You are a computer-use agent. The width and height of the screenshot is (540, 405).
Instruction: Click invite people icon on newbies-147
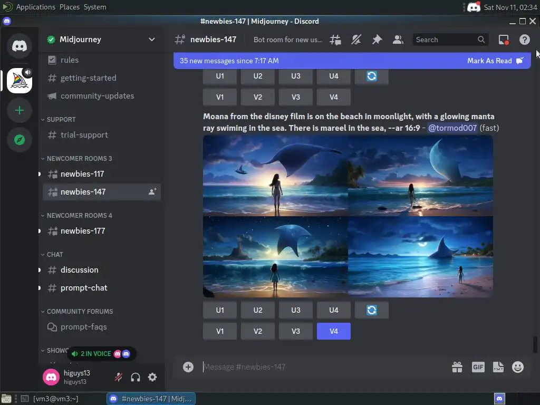click(152, 192)
